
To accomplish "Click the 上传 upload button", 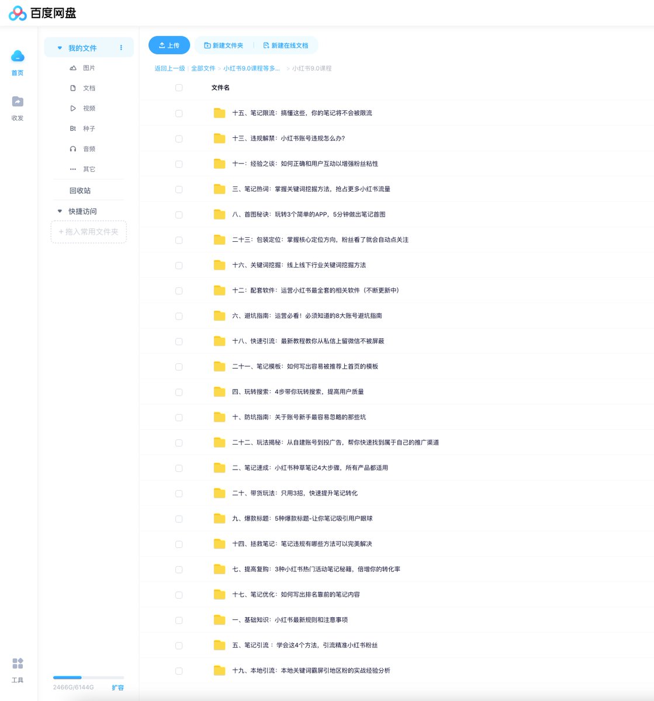I will coord(169,46).
